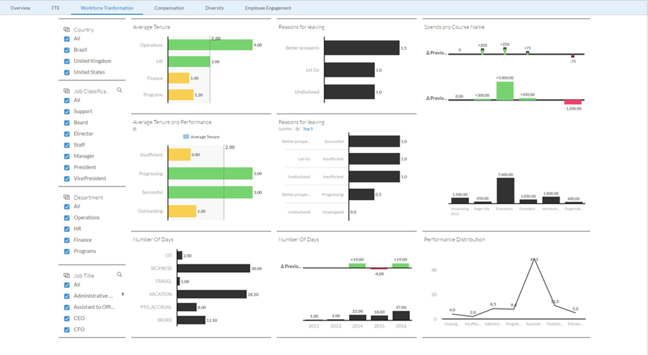Click the Country filter hierarchy icon
Viewport: 648px width, 355px height.
pos(67,29)
